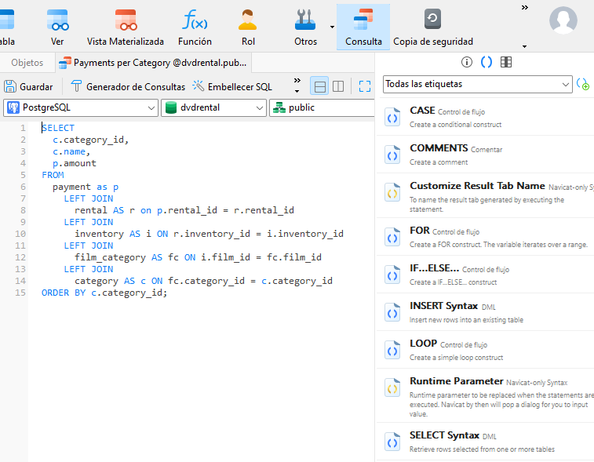
Task: Show the information panel icon
Action: [467, 62]
